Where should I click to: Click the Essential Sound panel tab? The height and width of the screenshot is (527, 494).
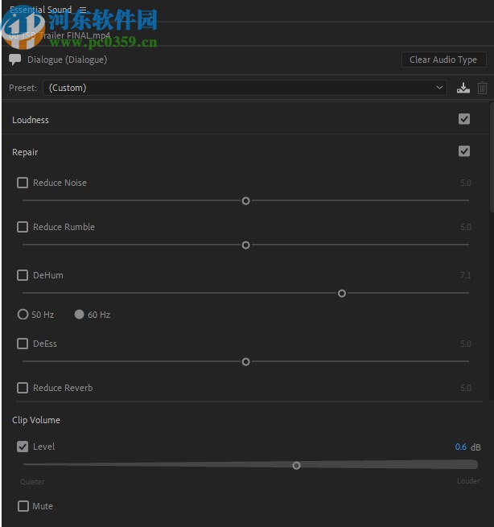(x=41, y=10)
